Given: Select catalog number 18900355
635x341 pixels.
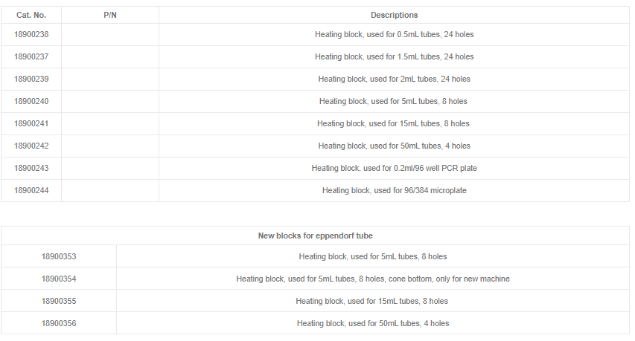Looking at the screenshot, I should pos(59,302).
